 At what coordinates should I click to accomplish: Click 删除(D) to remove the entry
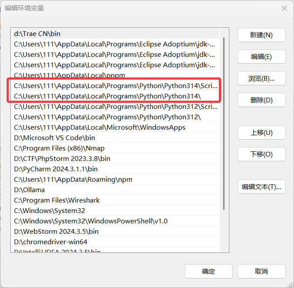tap(261, 100)
